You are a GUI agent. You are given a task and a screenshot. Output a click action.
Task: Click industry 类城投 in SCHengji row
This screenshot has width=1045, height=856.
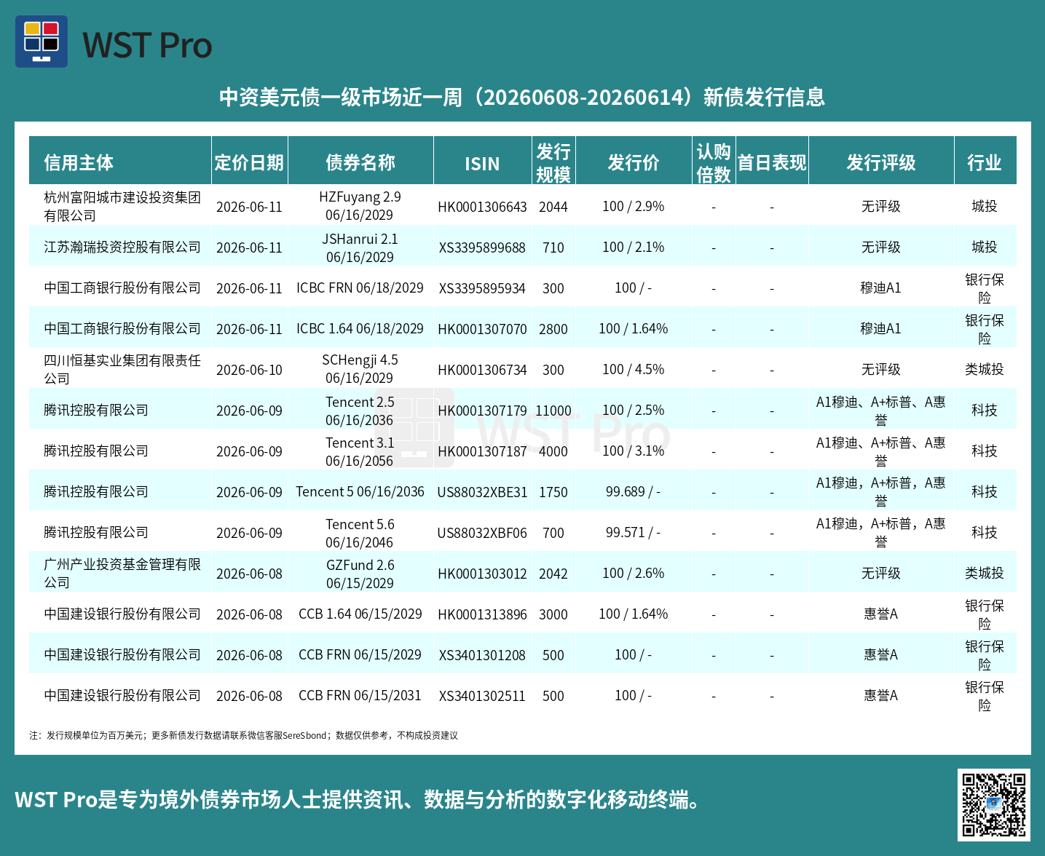coord(985,369)
